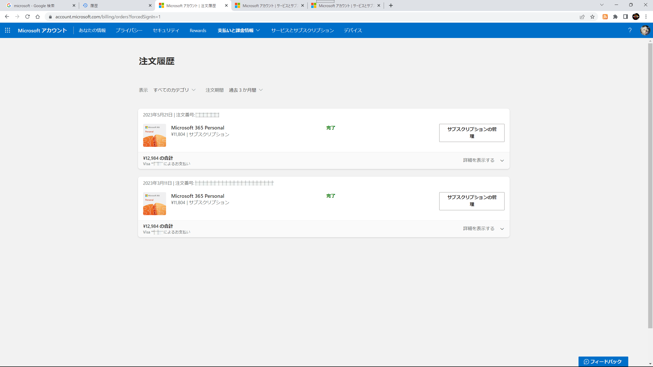Open the RSS feed extension
The height and width of the screenshot is (367, 653).
(605, 17)
